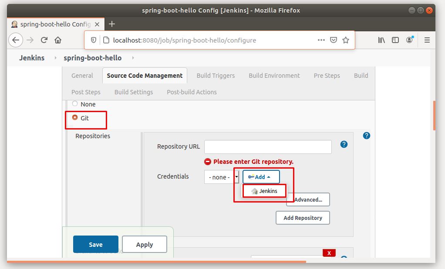Open the Add credentials dropdown
The width and height of the screenshot is (445, 269).
260,177
